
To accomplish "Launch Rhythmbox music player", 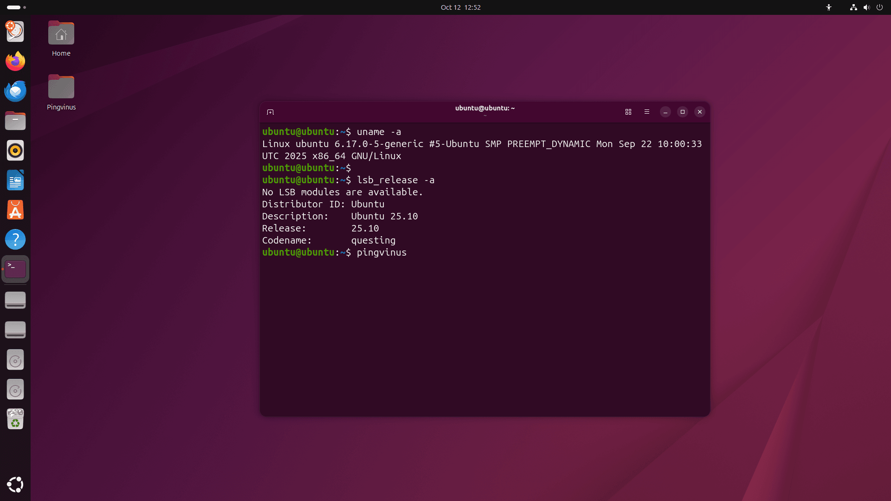I will coord(15,150).
